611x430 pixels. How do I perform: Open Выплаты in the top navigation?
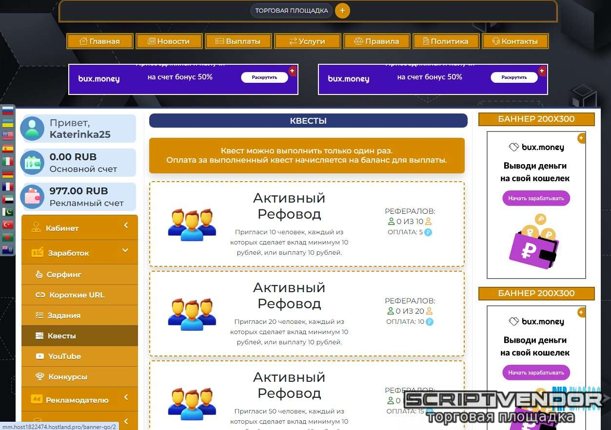pyautogui.click(x=238, y=41)
